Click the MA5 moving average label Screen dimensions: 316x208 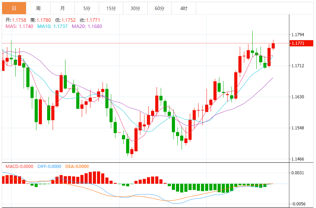pyautogui.click(x=19, y=26)
